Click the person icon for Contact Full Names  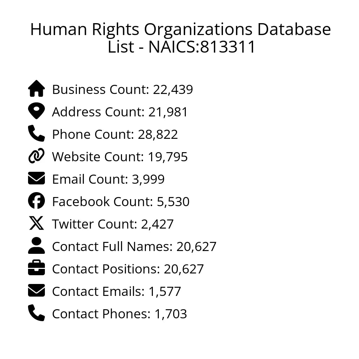click(x=36, y=246)
